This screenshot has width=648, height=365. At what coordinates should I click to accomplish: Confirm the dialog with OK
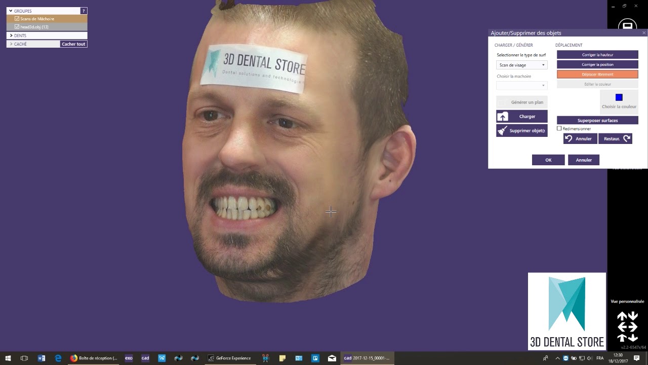[548, 160]
